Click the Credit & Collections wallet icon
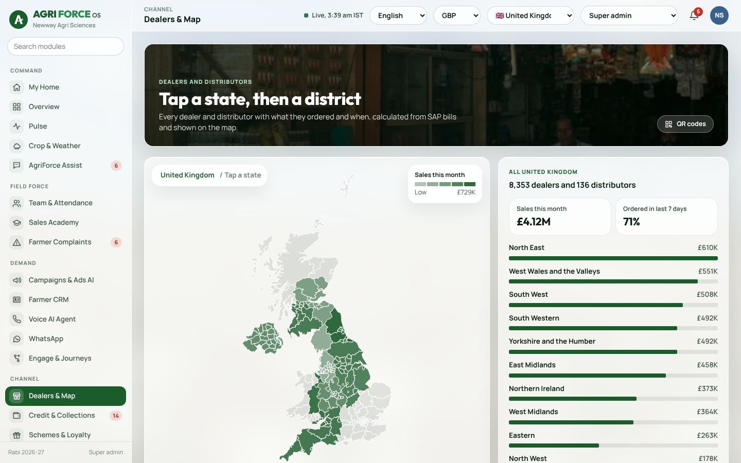Screen dimensions: 741x463 pyautogui.click(x=17, y=415)
